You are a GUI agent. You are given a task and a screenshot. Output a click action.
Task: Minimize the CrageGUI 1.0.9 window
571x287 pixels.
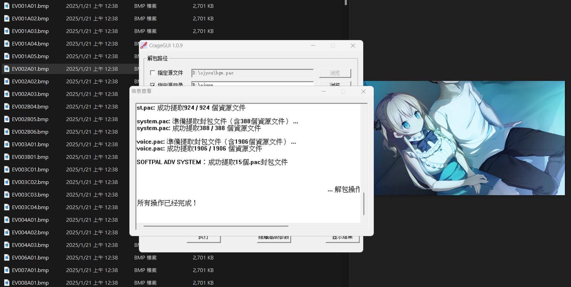[x=313, y=46]
